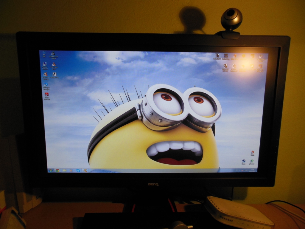Launch VLC media player shortcut
This screenshot has height=229, width=305.
pos(54,66)
